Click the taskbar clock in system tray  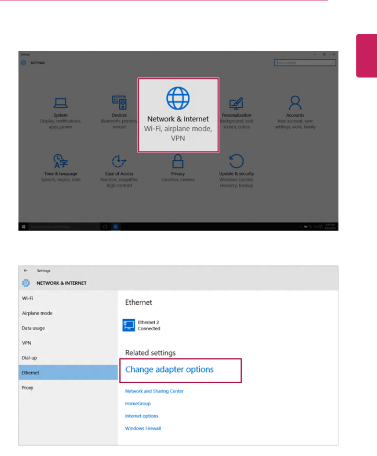(330, 226)
